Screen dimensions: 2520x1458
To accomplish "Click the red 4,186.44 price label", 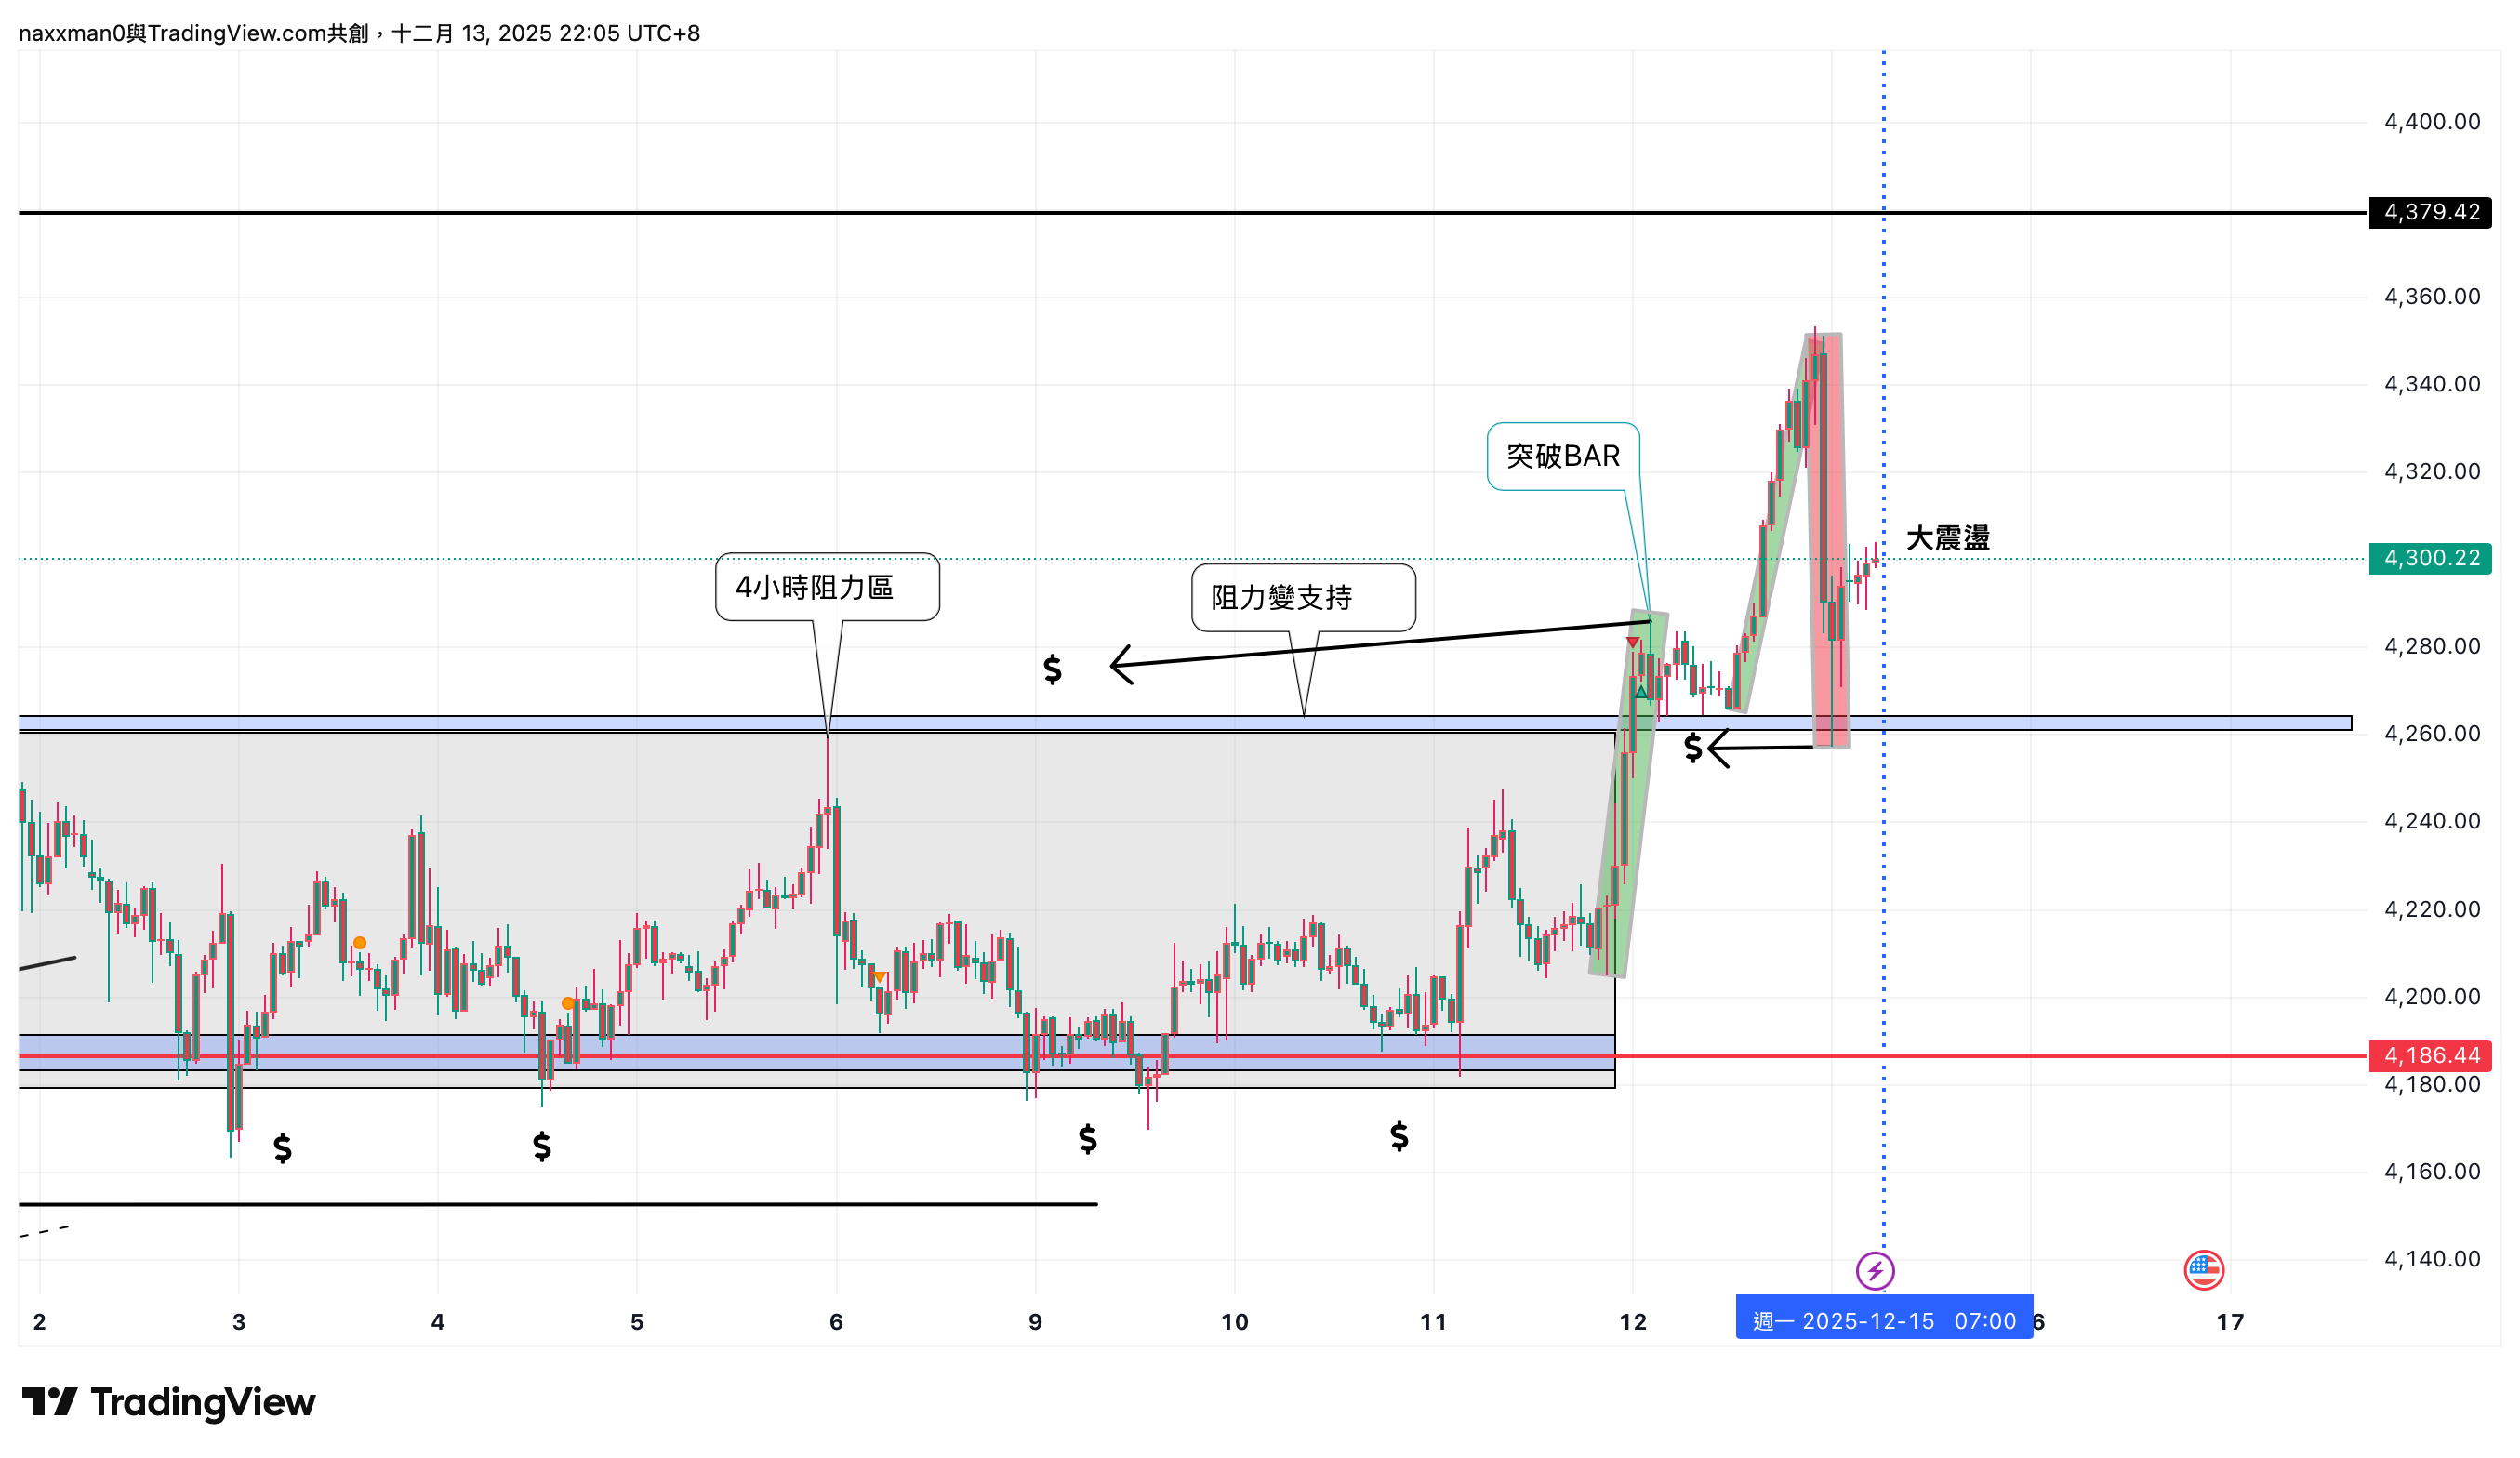I will pos(2430,1055).
